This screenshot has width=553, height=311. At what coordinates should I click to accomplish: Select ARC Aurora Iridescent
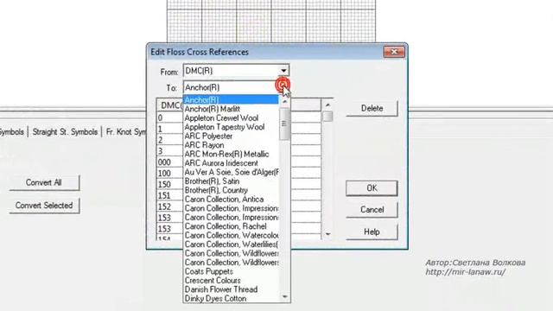[231, 163]
